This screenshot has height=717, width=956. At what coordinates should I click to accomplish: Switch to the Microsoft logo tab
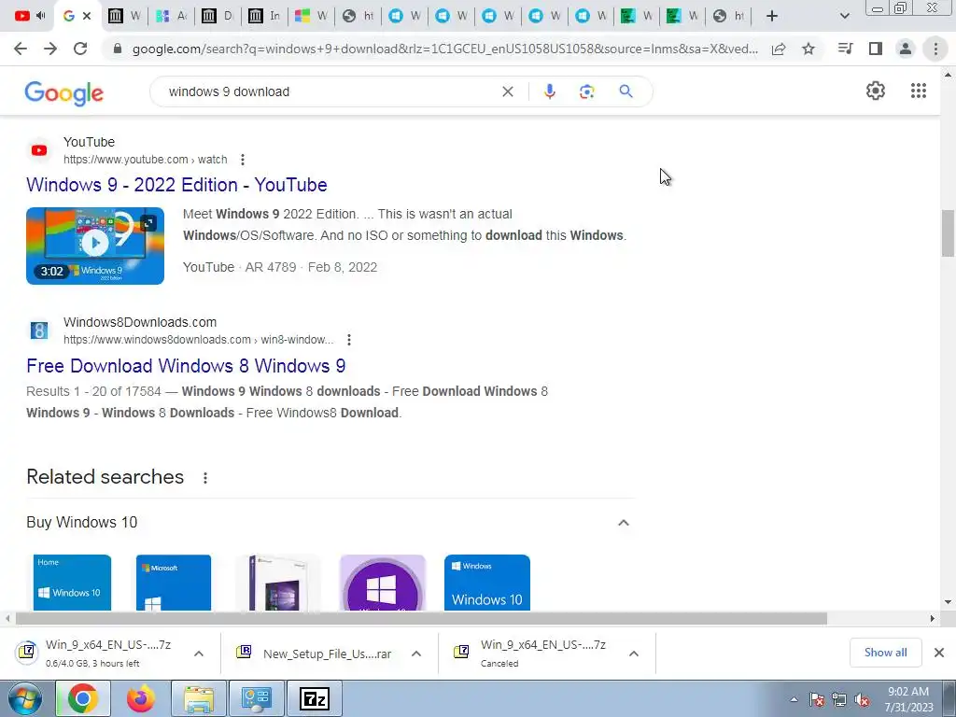311,16
